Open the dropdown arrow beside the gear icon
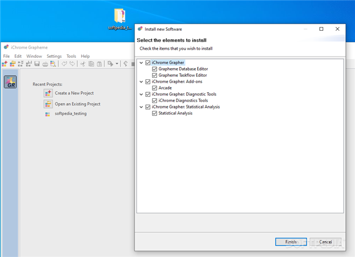Image resolution: width=355 pixels, height=257 pixels. point(117,64)
